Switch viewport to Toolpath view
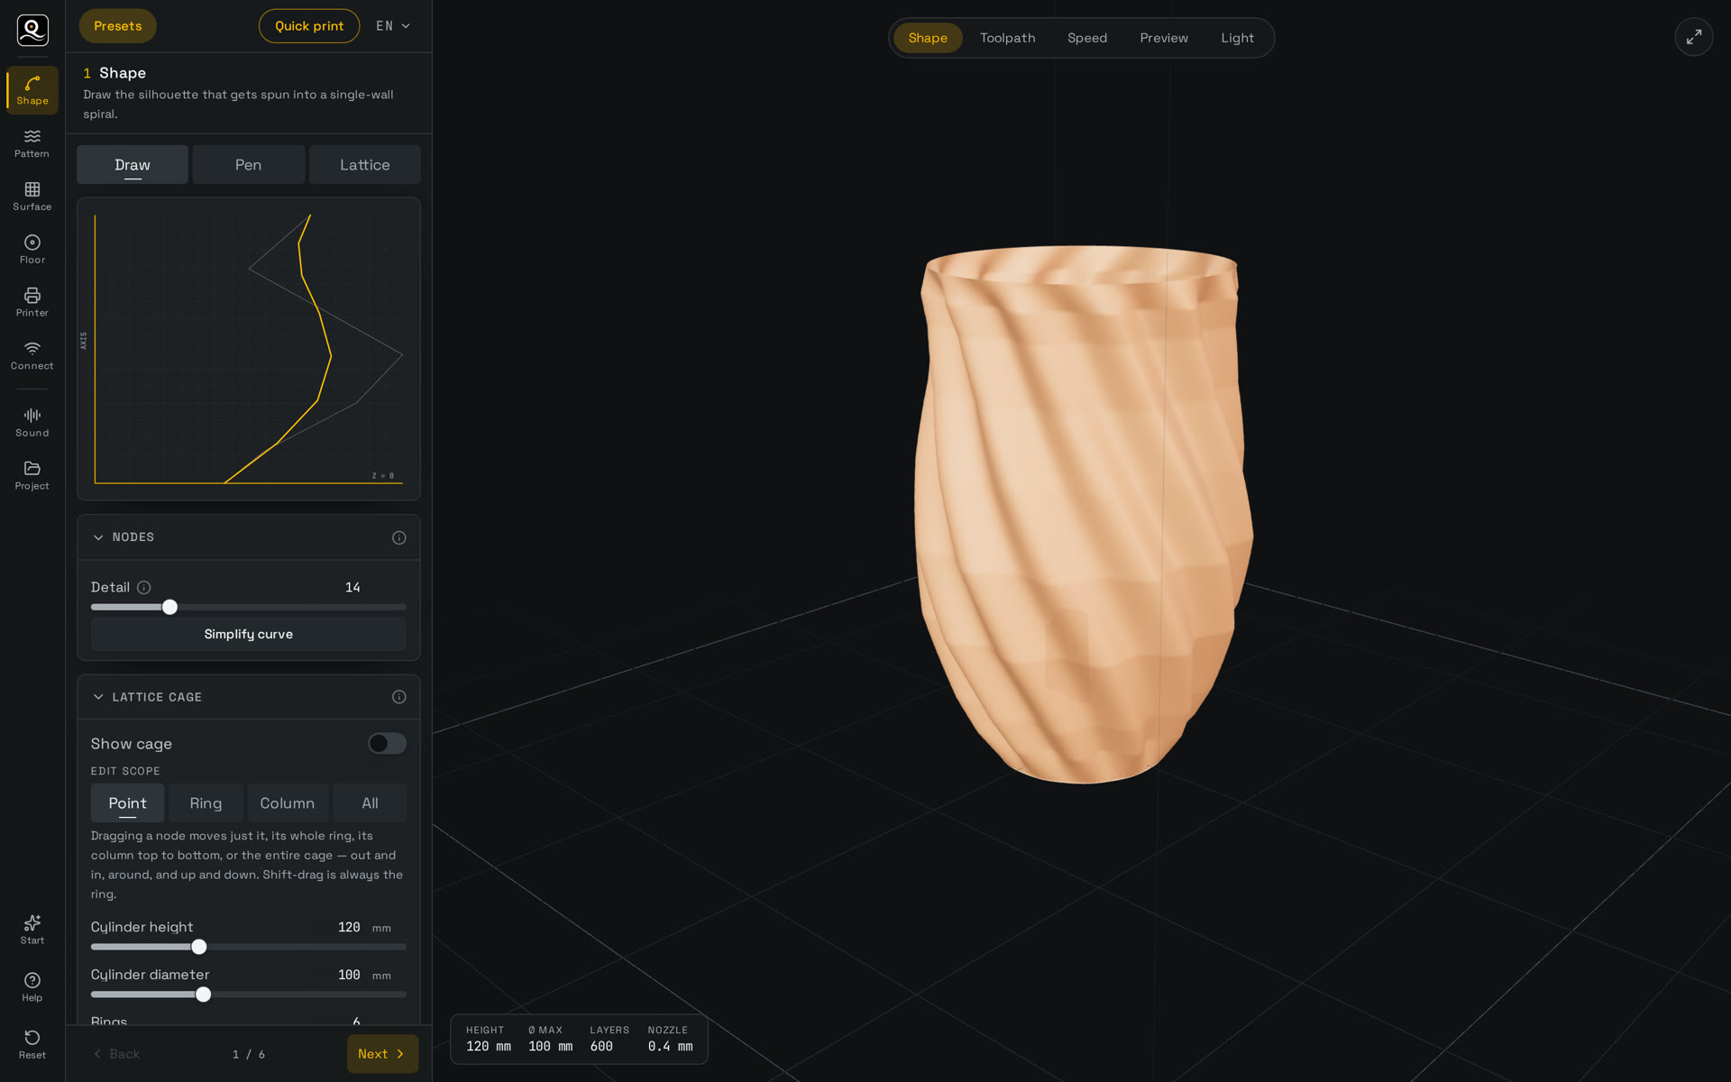This screenshot has height=1082, width=1731. pyautogui.click(x=1007, y=38)
